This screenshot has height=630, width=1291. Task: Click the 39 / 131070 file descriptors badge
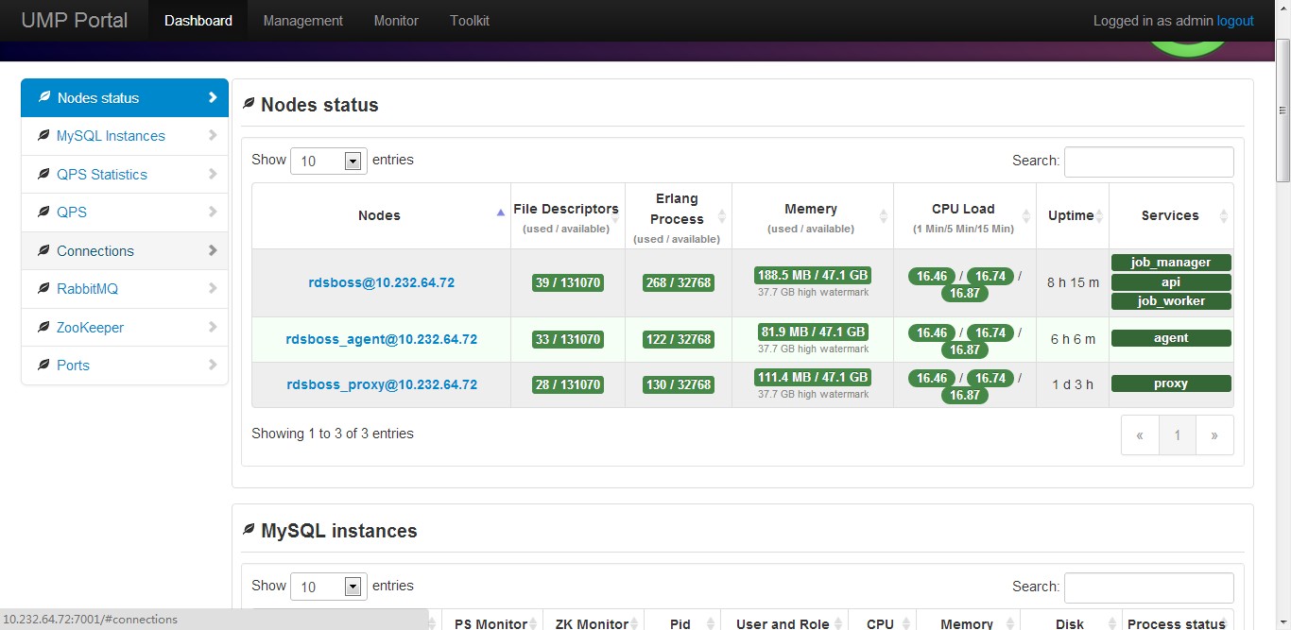(567, 282)
